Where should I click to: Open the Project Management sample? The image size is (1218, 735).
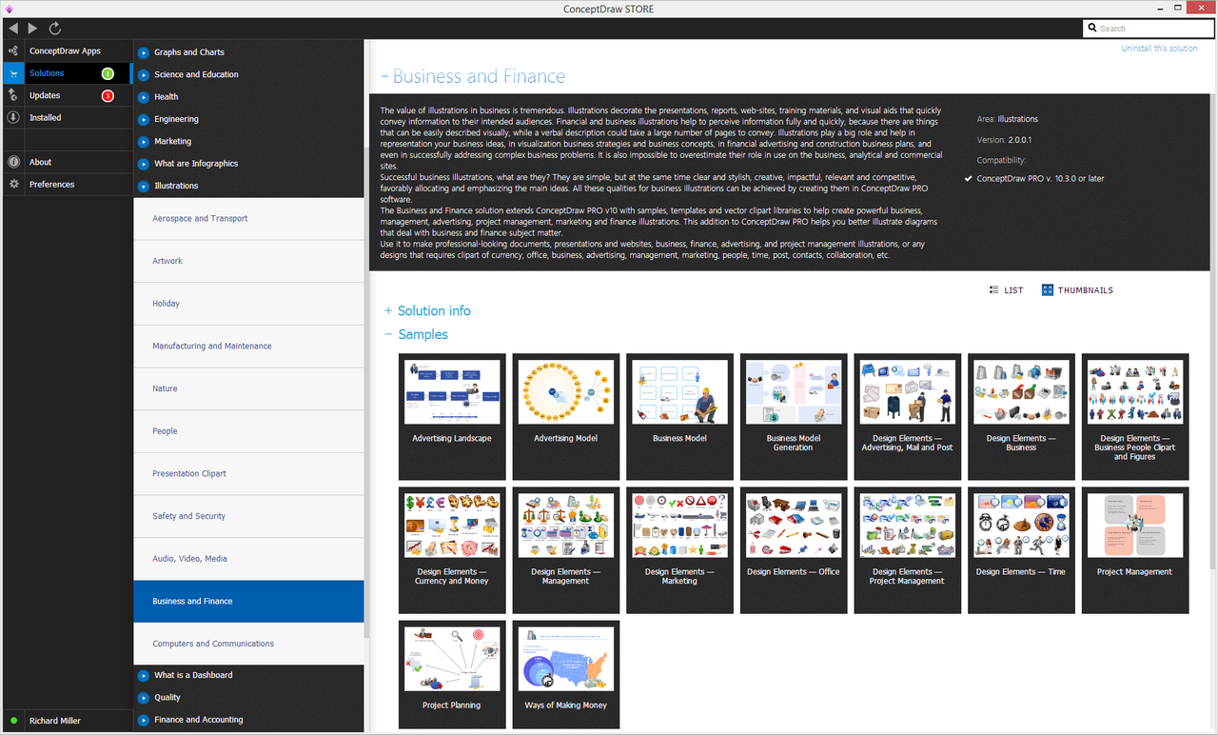coord(1135,550)
